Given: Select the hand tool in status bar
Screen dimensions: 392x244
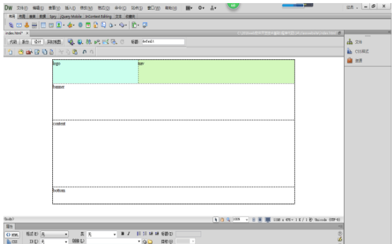Looking at the screenshot, I should (222, 220).
